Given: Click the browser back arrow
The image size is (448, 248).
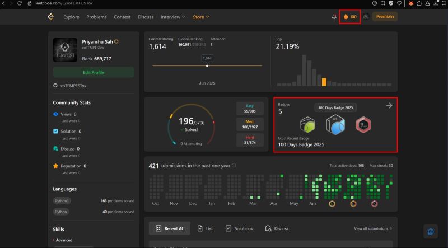Looking at the screenshot, I should click(x=3, y=3).
